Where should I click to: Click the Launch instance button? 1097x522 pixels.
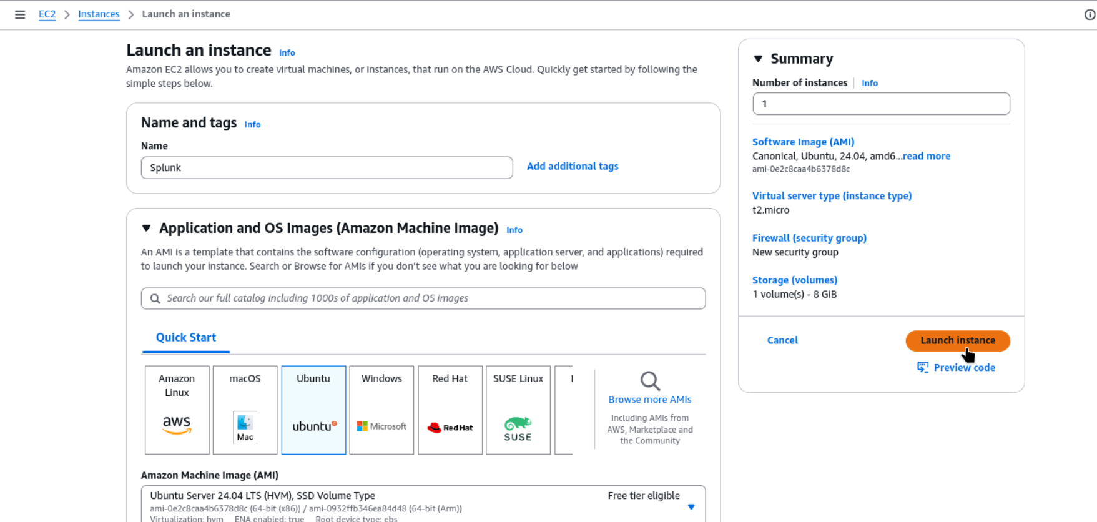point(957,340)
